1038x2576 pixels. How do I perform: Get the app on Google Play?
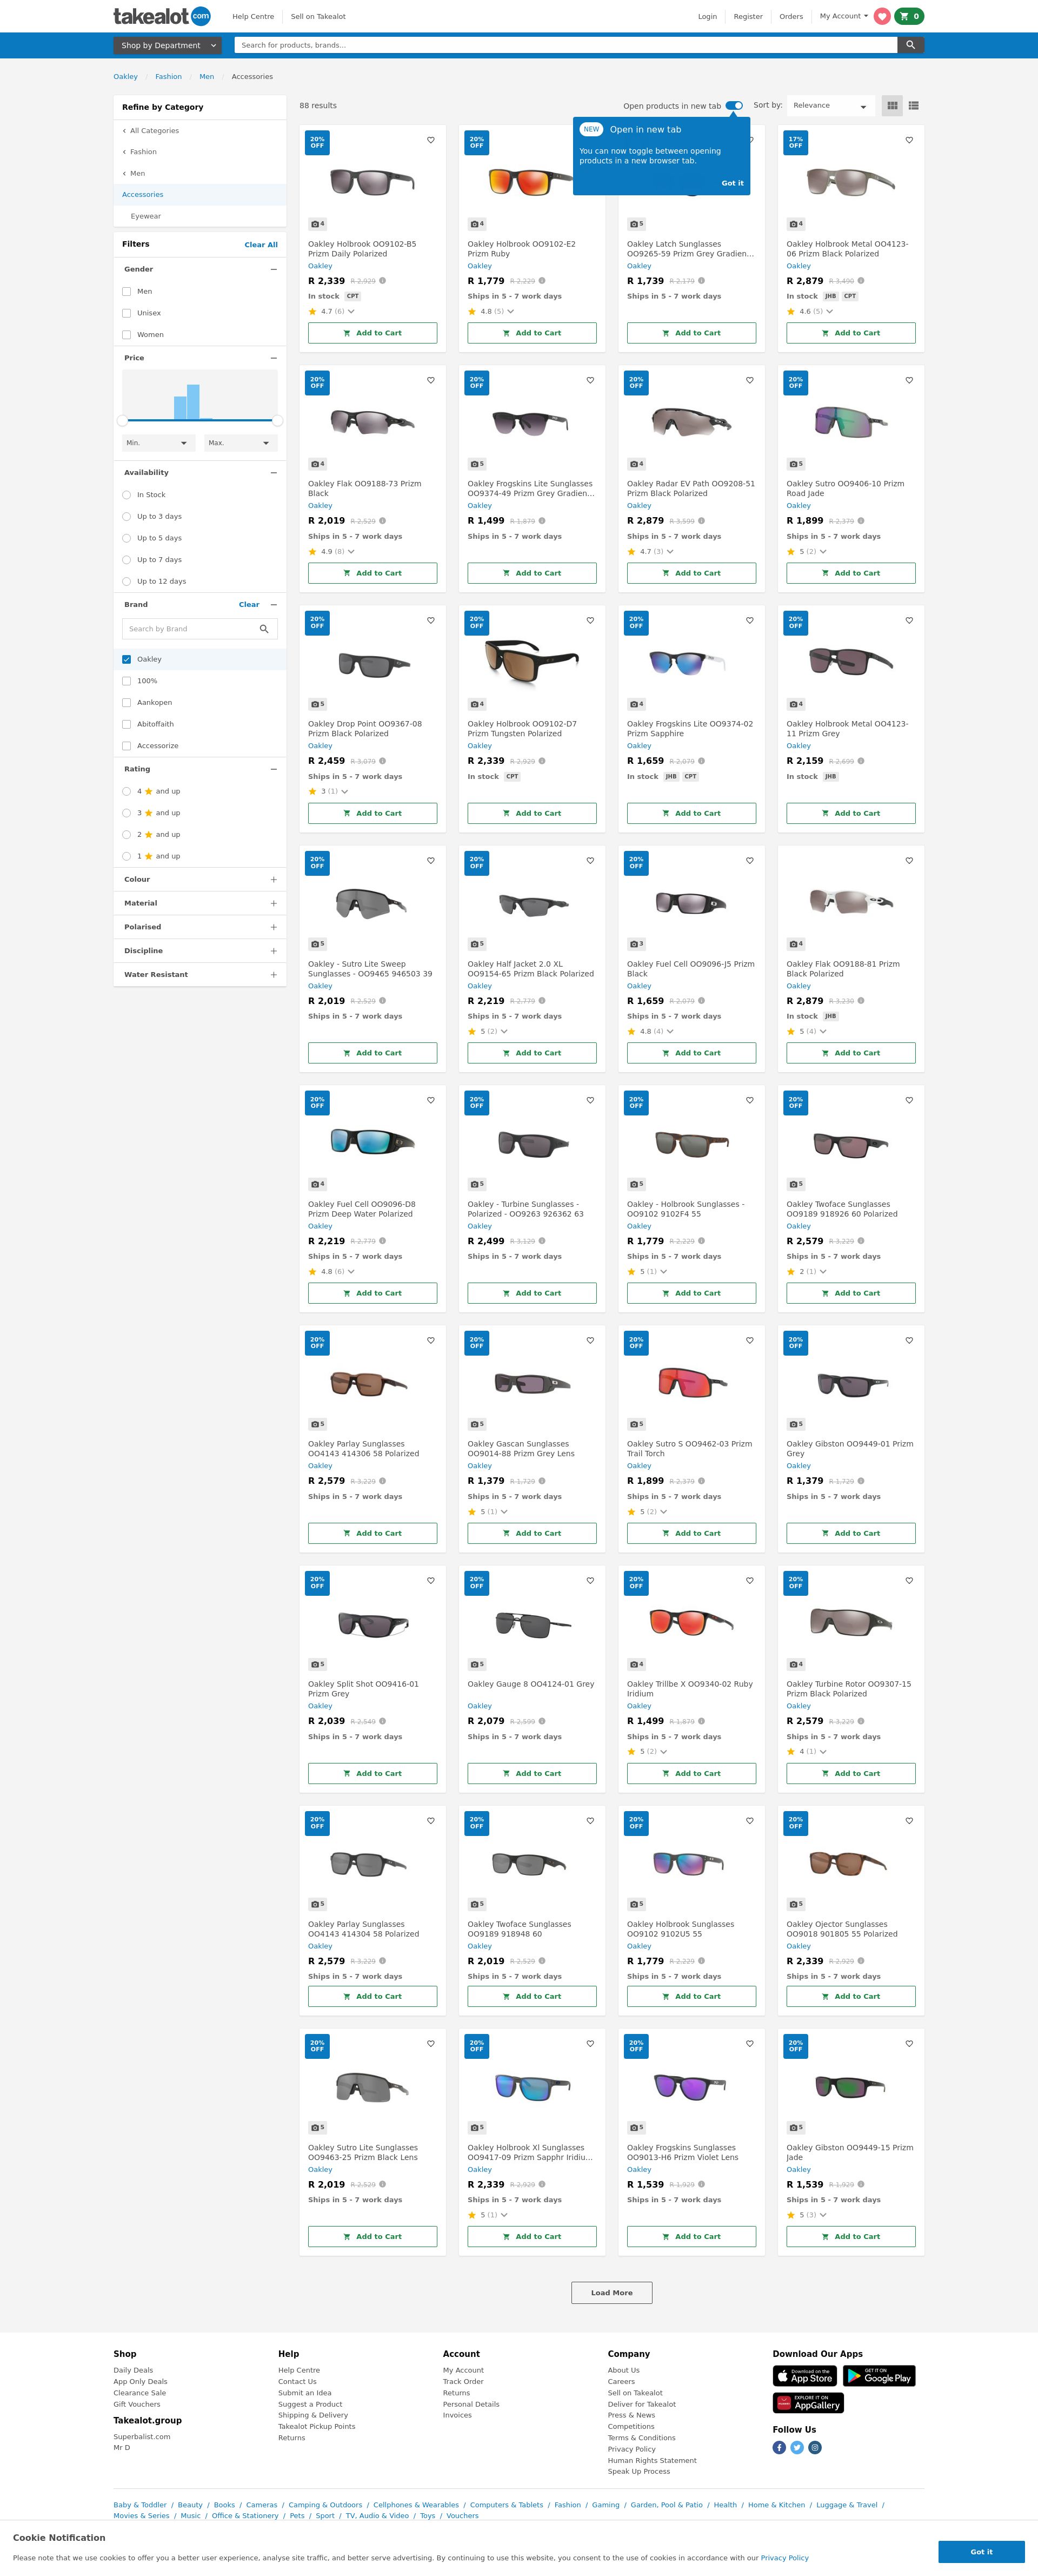(x=879, y=2376)
